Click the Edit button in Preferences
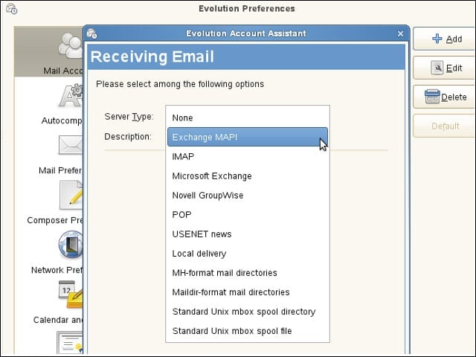The image size is (476, 357). click(444, 68)
